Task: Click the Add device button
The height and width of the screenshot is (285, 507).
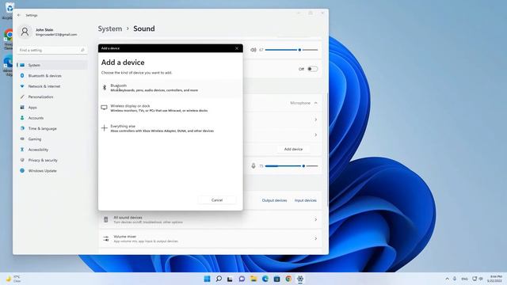Action: click(x=293, y=149)
